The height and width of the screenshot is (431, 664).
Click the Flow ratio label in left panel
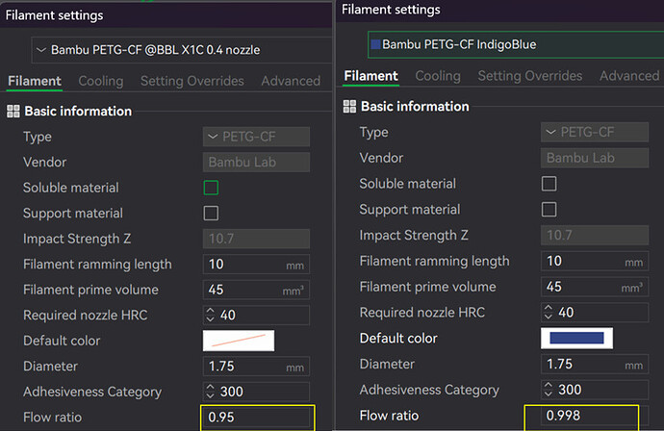[53, 417]
